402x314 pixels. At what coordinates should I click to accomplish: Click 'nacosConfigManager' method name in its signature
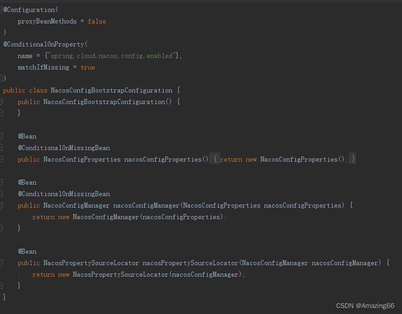[146, 205]
